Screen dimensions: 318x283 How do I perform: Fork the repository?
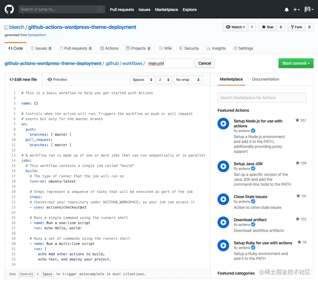pos(296,27)
